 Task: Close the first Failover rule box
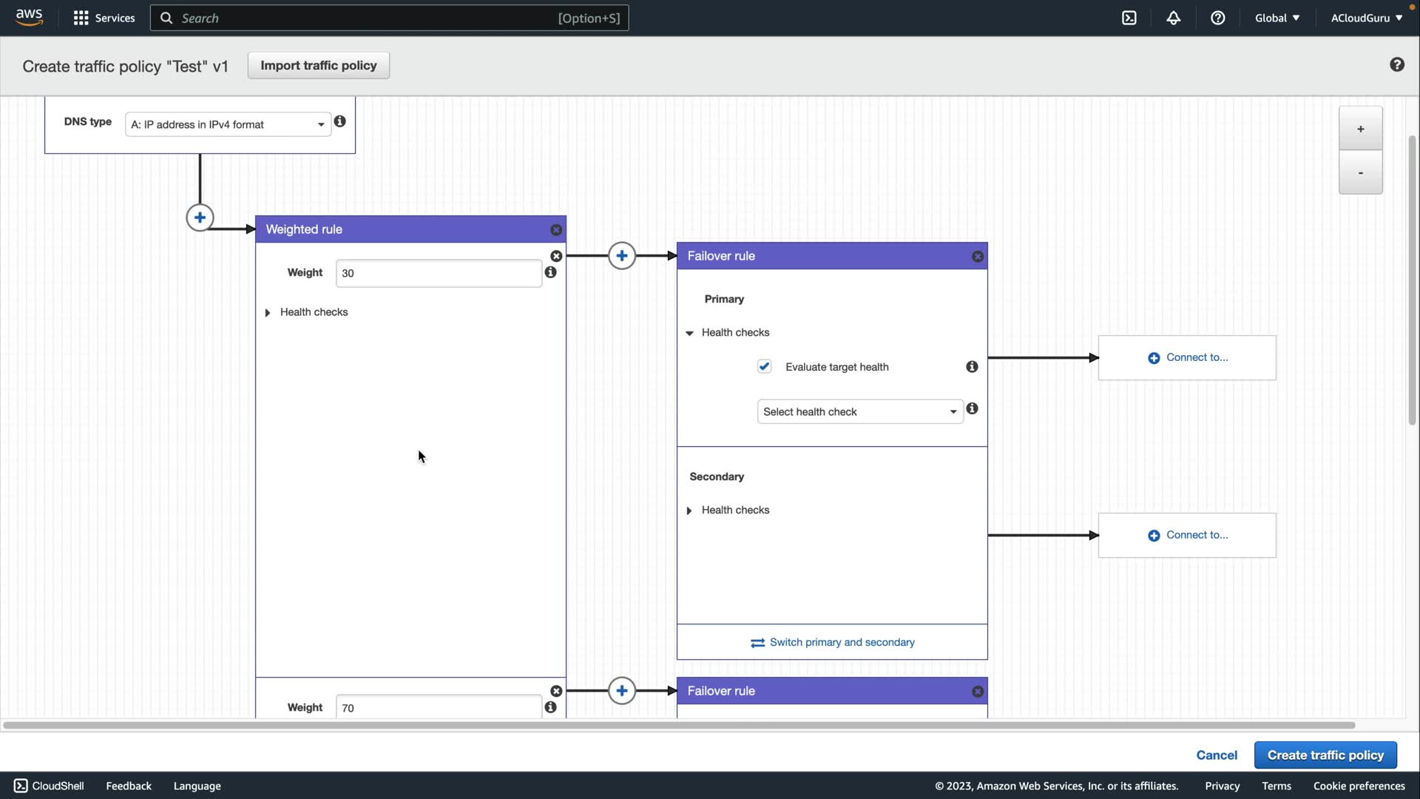click(978, 257)
